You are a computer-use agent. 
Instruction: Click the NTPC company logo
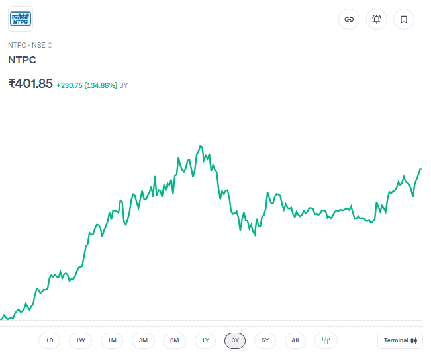coord(20,19)
